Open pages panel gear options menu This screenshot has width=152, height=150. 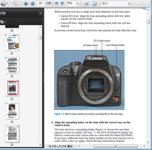[3, 22]
